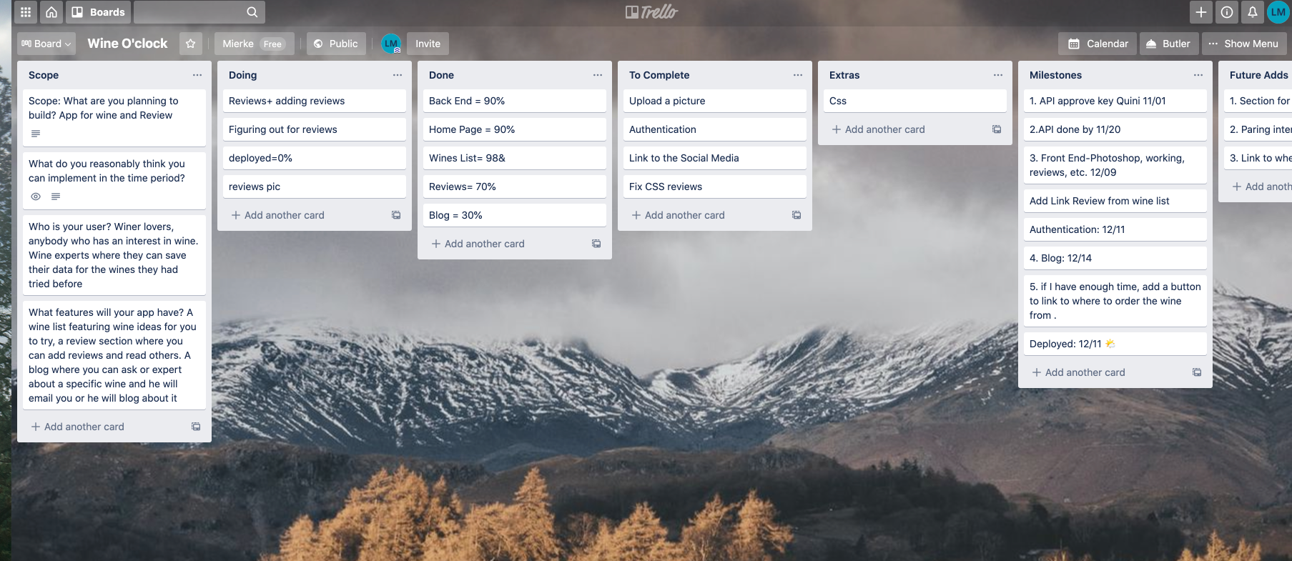This screenshot has width=1292, height=561.
Task: Click template card icon in Scope list
Action: pyautogui.click(x=196, y=427)
